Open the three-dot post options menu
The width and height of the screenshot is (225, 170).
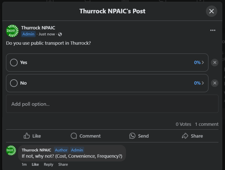click(213, 30)
